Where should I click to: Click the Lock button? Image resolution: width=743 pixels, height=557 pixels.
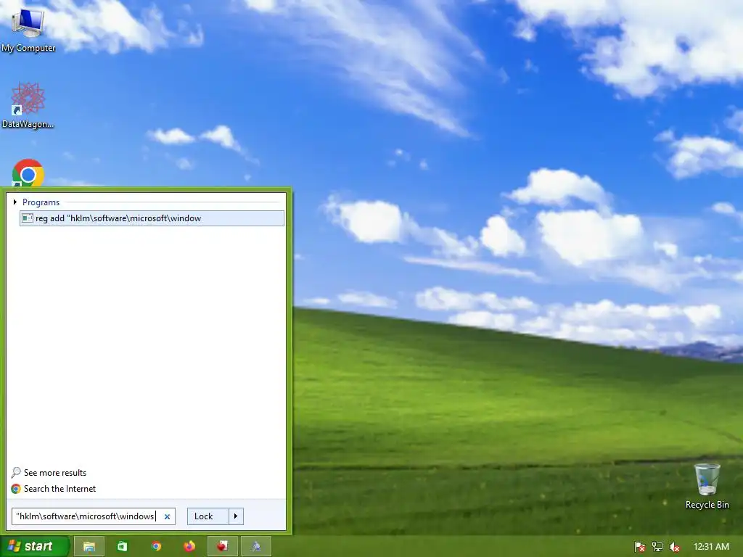point(208,516)
